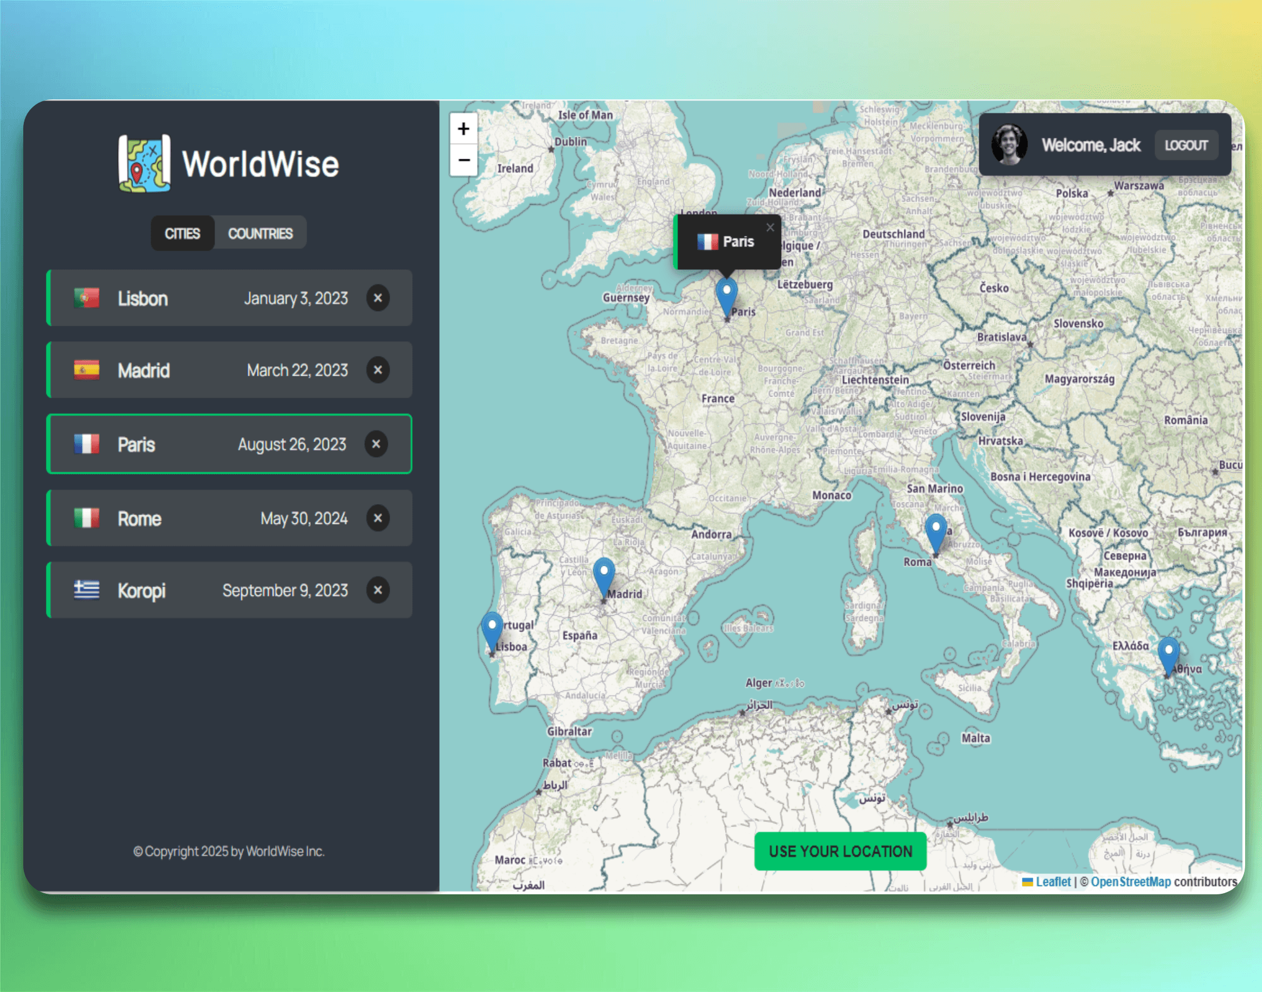This screenshot has width=1262, height=992.
Task: Click the Rome map marker pin
Action: pyautogui.click(x=936, y=534)
